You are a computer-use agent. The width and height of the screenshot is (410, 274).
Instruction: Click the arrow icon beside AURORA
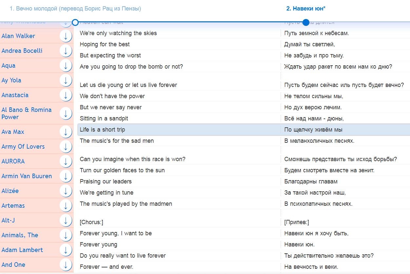pos(66,161)
